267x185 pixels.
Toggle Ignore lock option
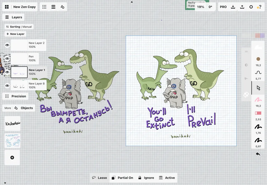pyautogui.click(x=146, y=178)
